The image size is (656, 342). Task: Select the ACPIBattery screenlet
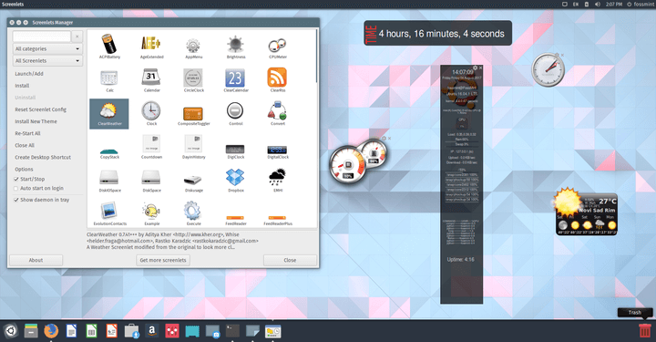tap(109, 46)
